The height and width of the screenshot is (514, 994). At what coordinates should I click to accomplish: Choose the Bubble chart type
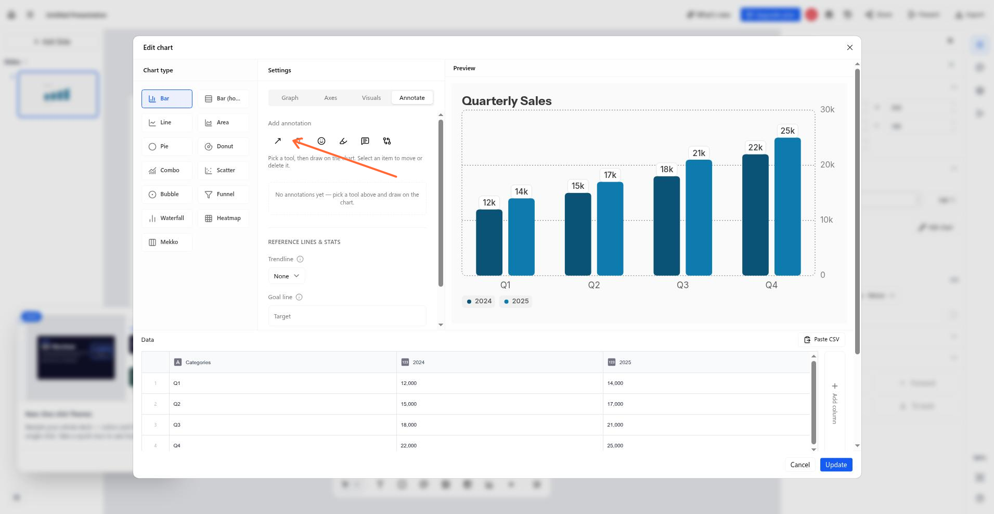point(167,195)
